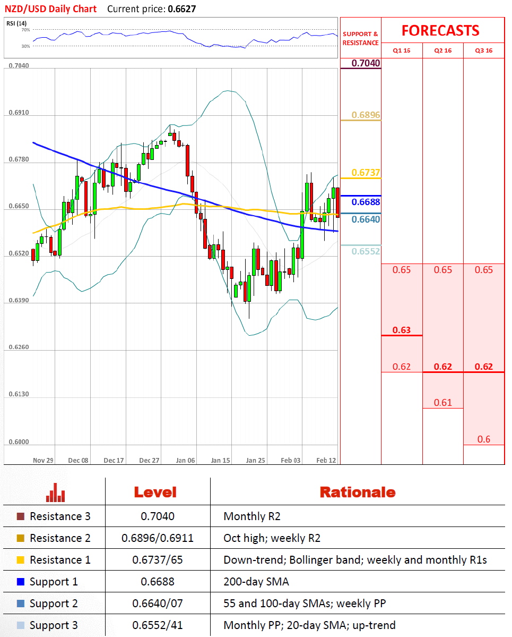Click 'Monthly PP; 20-day SMA; up-trend' rationale

[x=309, y=625]
